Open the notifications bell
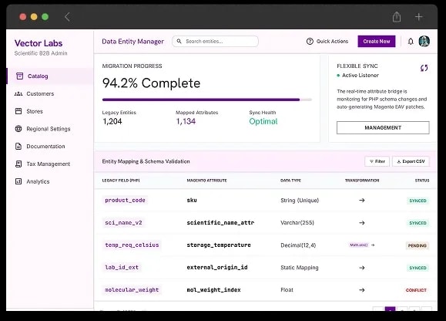 pyautogui.click(x=411, y=42)
